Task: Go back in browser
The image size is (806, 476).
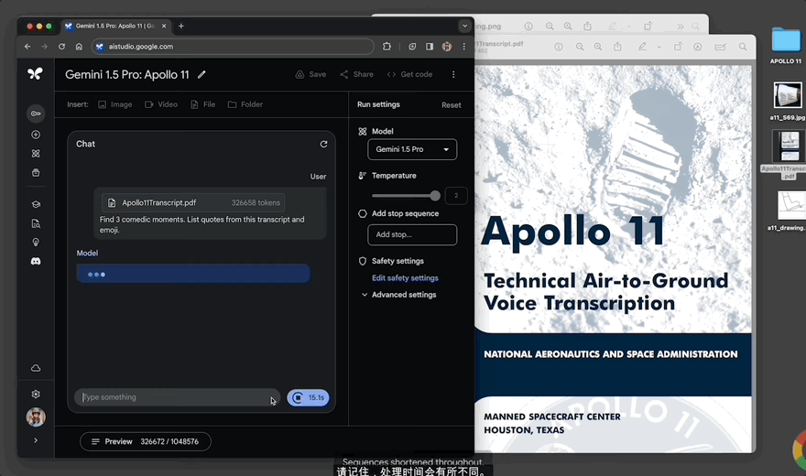Action: [27, 46]
